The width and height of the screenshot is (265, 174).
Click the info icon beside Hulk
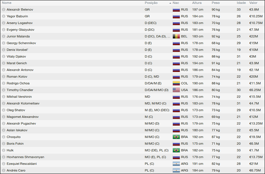point(4,150)
